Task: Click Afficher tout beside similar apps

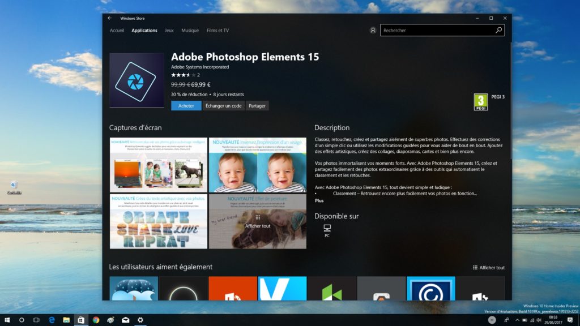Action: coord(489,268)
